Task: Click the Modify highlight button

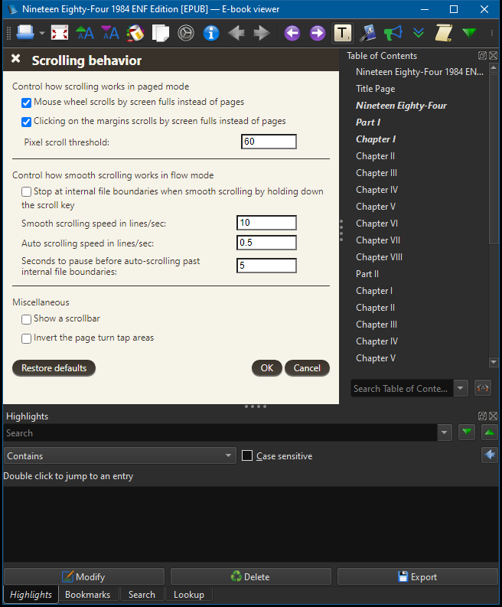Action: (x=84, y=577)
